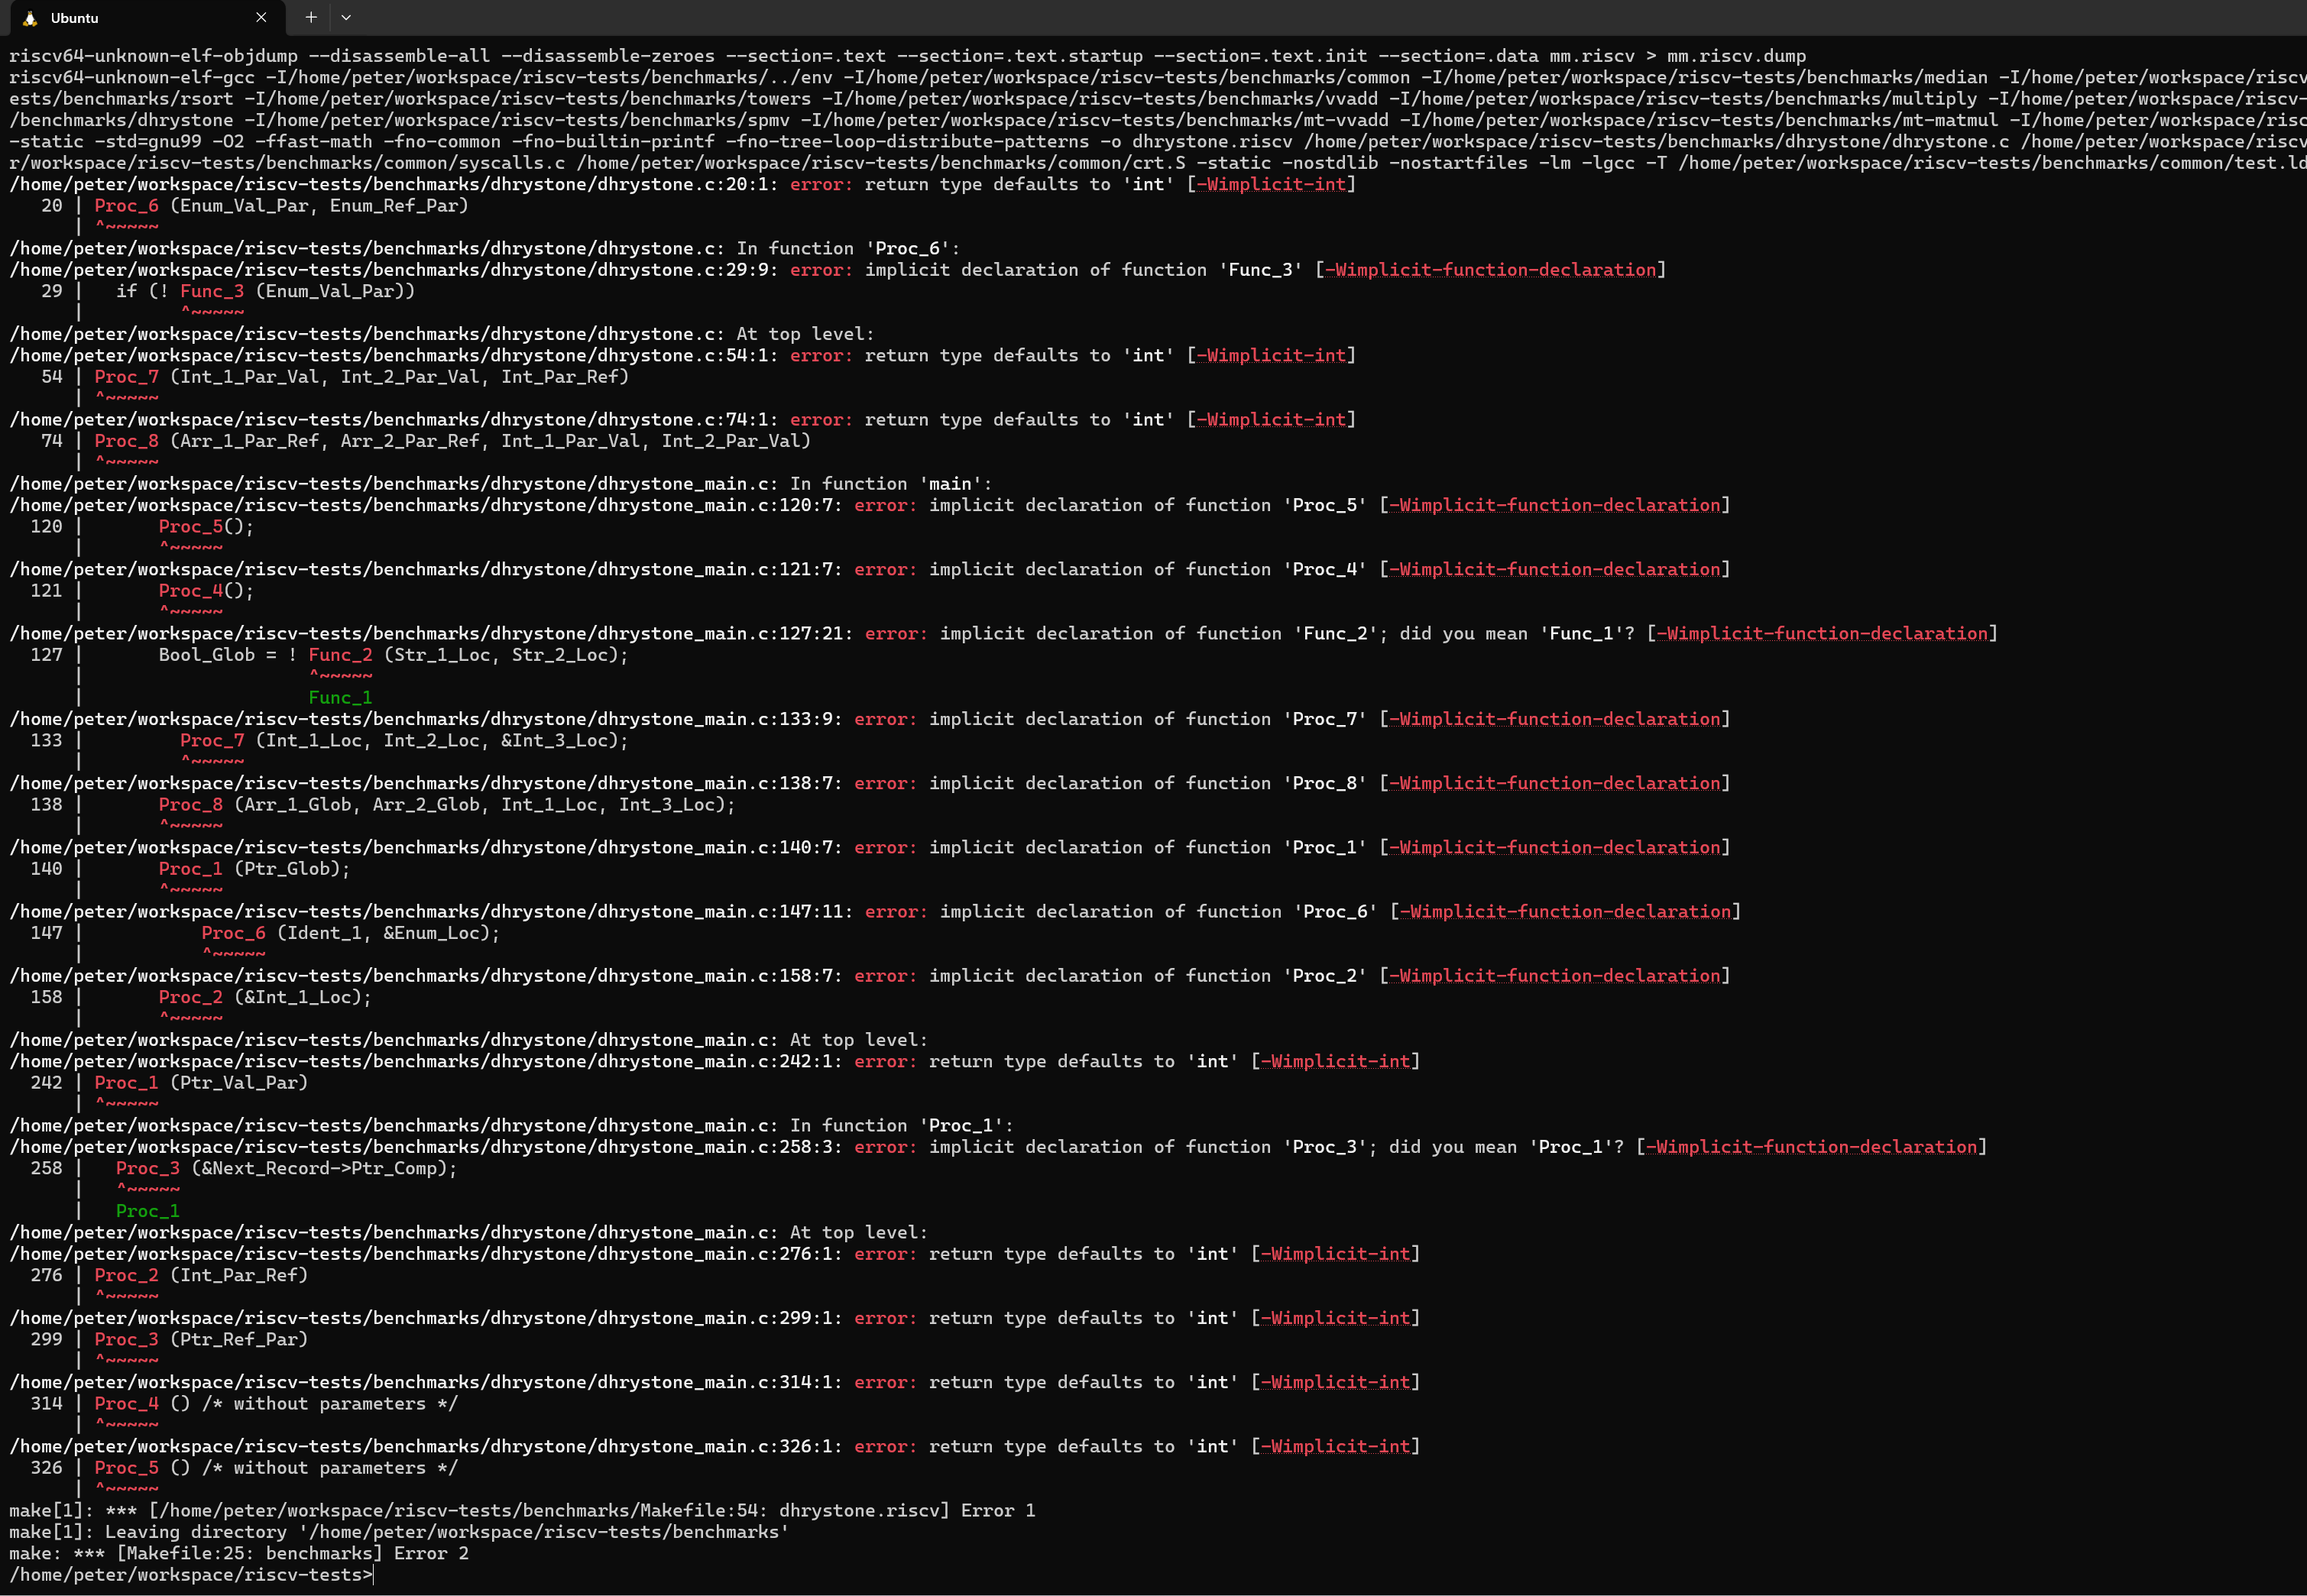Click the dhrystone.c:74:1 return type error

pos(683,420)
